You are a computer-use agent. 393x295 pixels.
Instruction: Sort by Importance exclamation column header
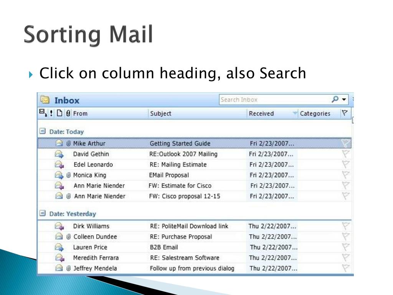(51, 113)
